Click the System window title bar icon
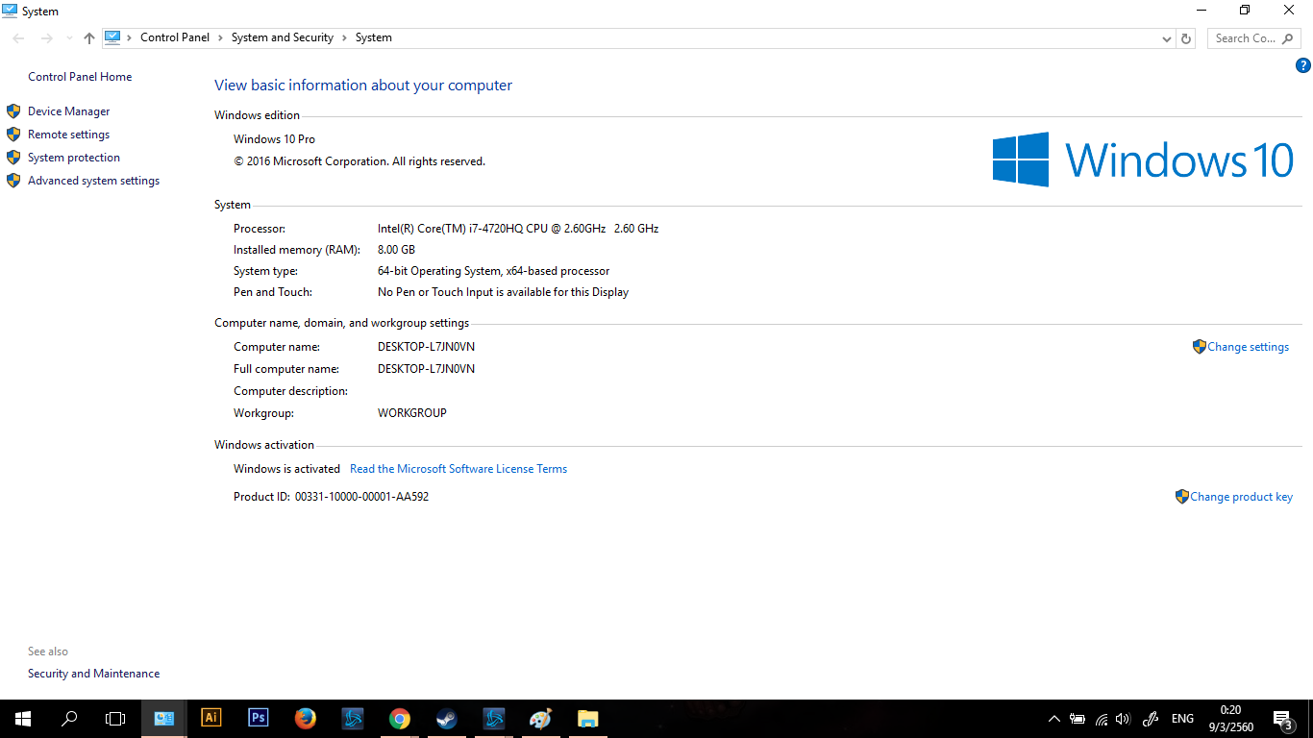 pyautogui.click(x=10, y=11)
